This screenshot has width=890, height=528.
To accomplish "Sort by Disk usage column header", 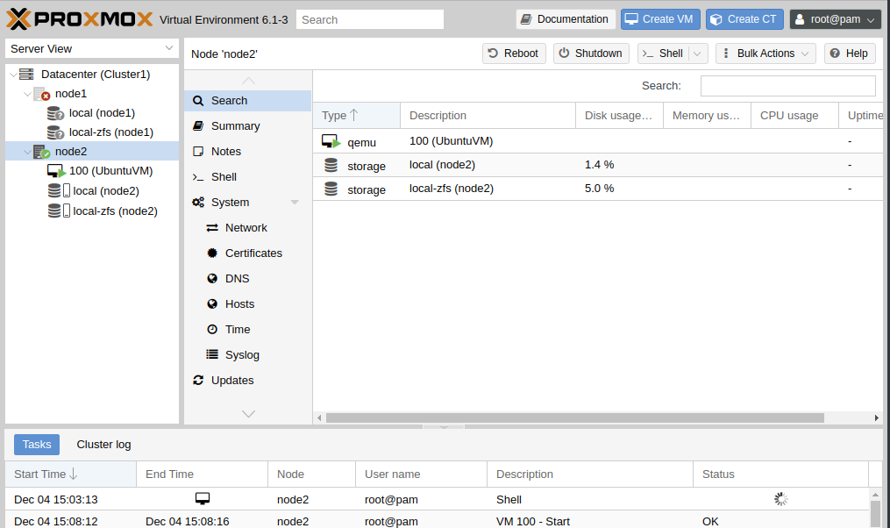I will [620, 115].
